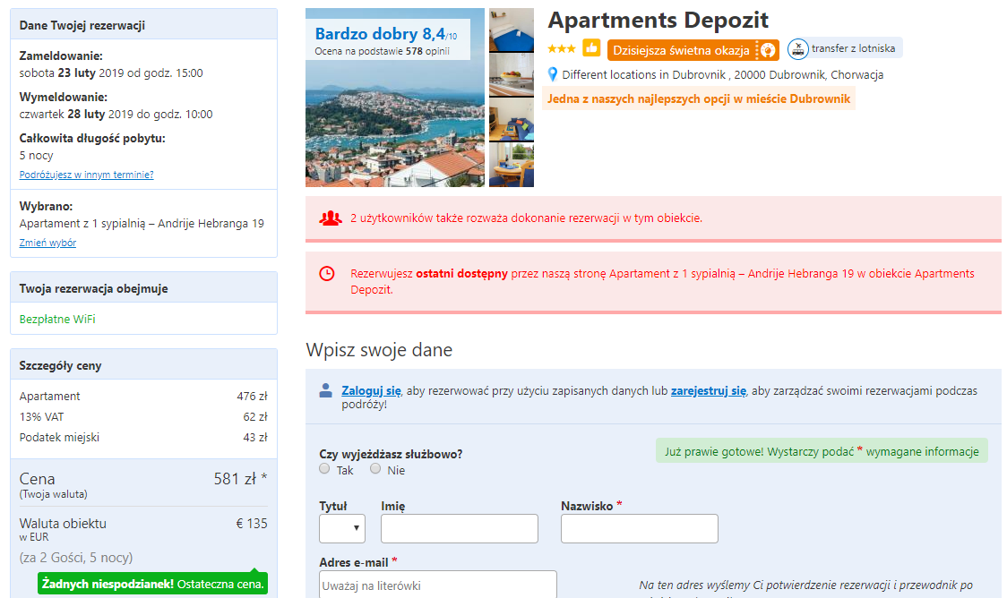Click the red clock icon in warning
The width and height of the screenshot is (1007, 598).
click(x=327, y=274)
